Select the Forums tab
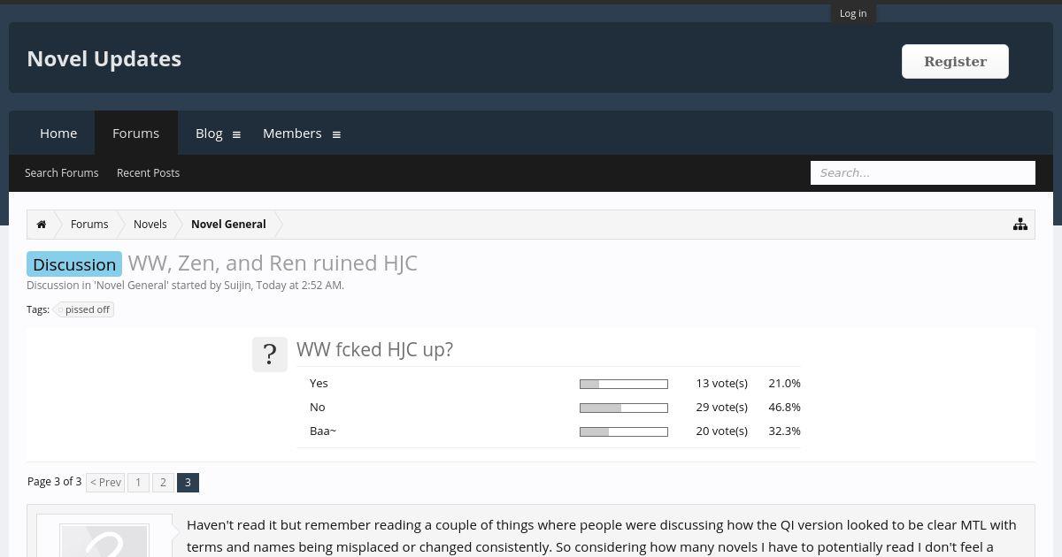This screenshot has width=1062, height=557. click(x=136, y=133)
